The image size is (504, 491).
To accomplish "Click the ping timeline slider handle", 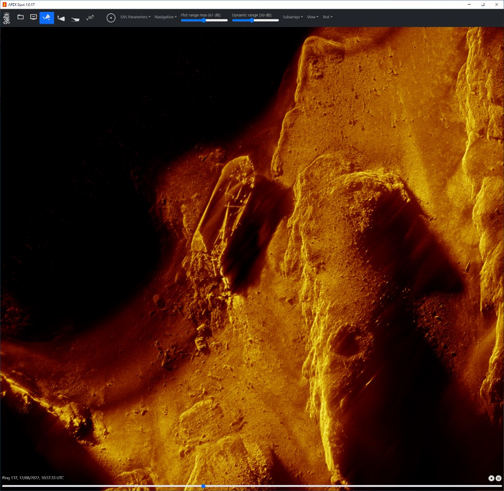I will click(203, 486).
